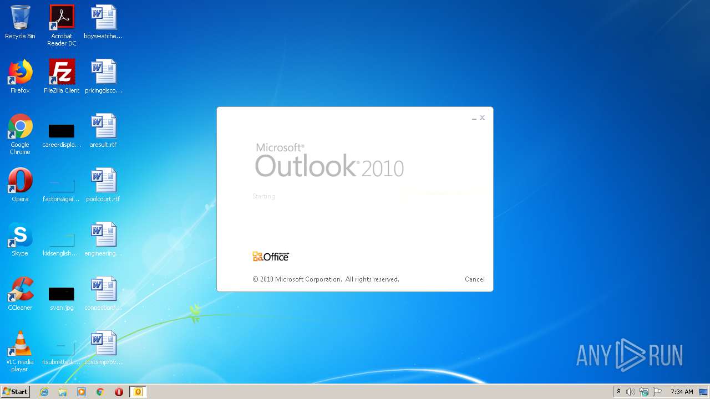Viewport: 710px width, 399px height.
Task: Select the engineering Word document icon
Action: (103, 239)
